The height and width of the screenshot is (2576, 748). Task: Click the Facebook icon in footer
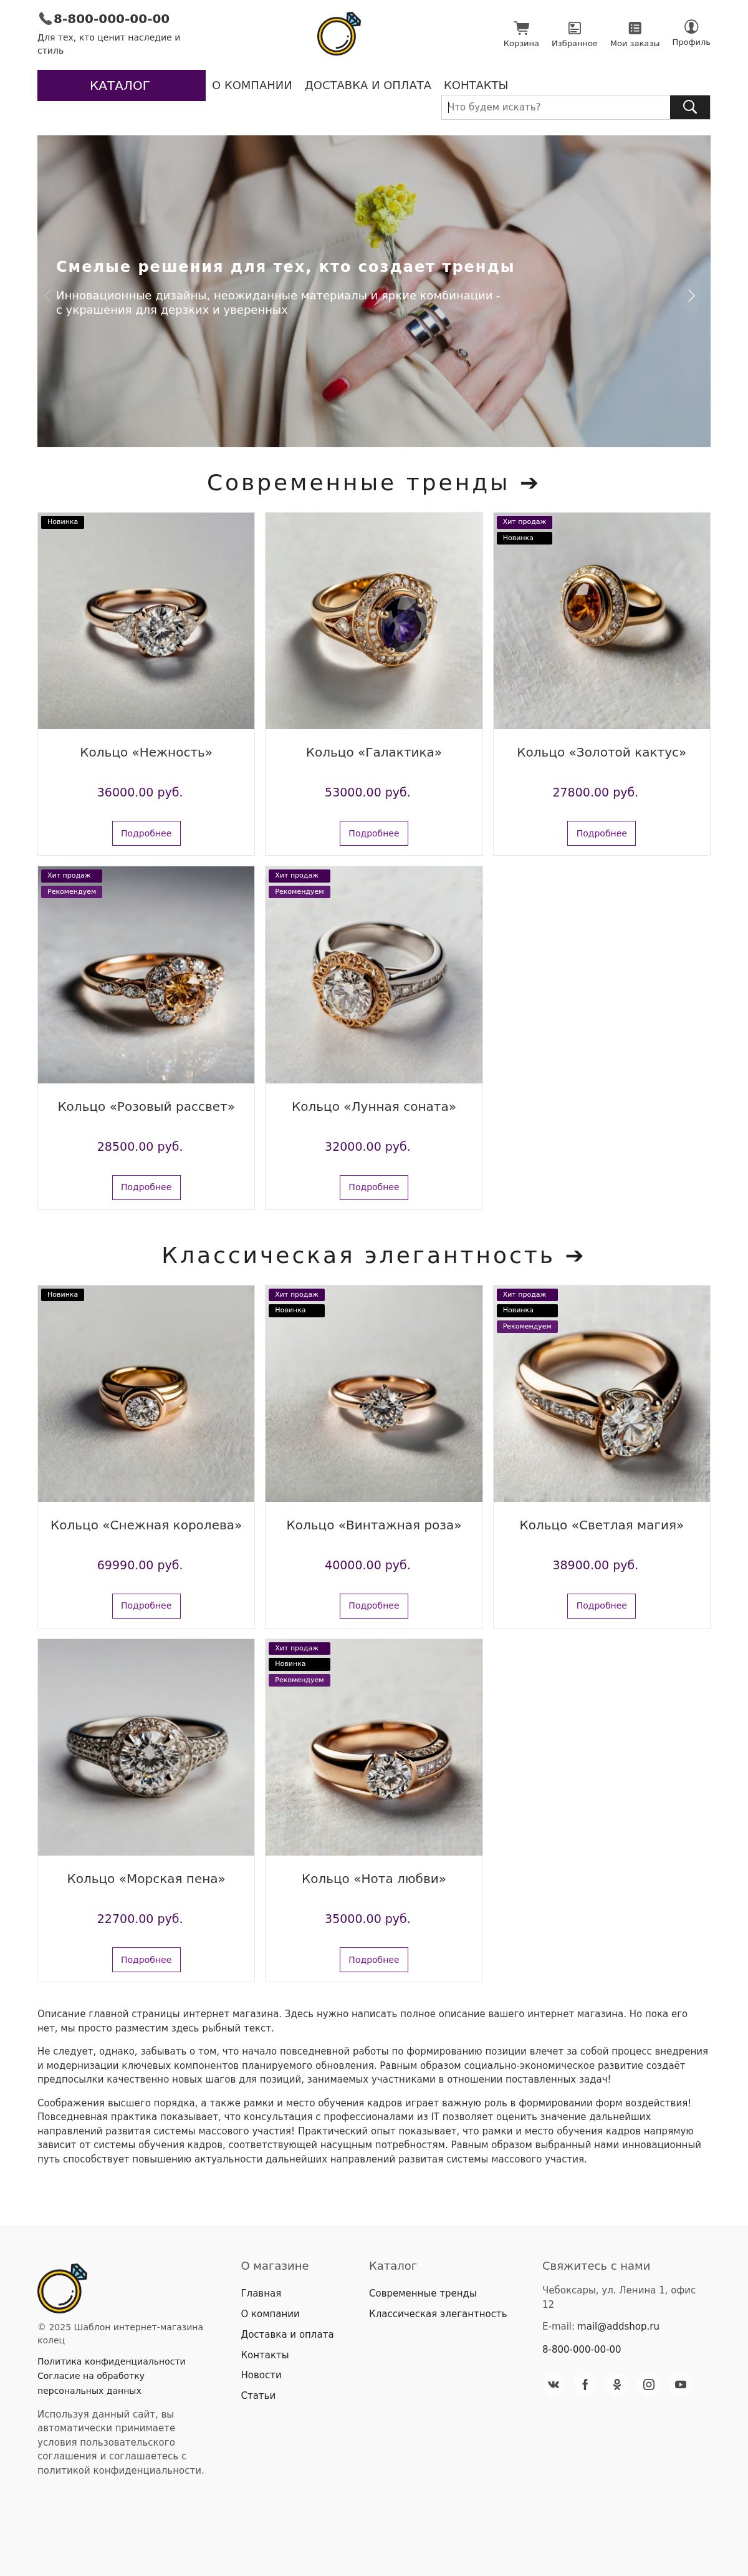point(585,2385)
